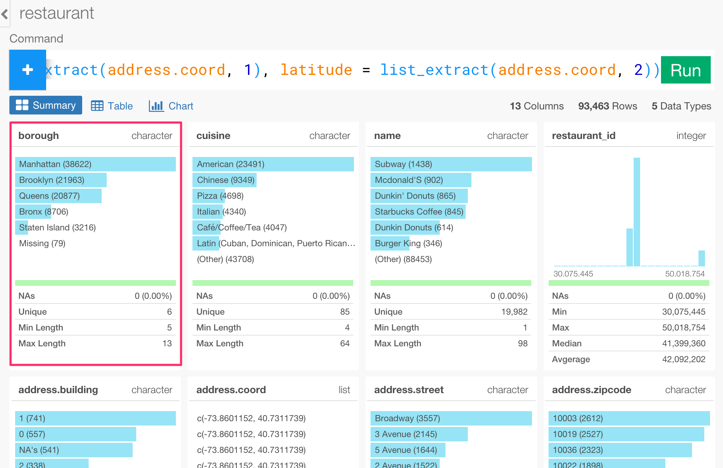Click the Latin (Cuban, Dominican...) row
Viewport: 723px width, 468px height.
coord(274,243)
